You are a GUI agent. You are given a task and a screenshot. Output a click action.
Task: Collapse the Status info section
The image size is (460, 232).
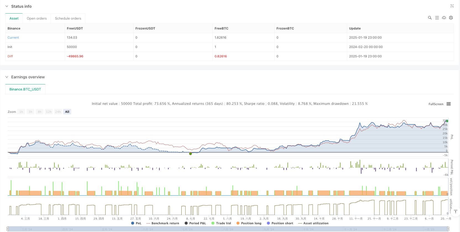[7, 6]
